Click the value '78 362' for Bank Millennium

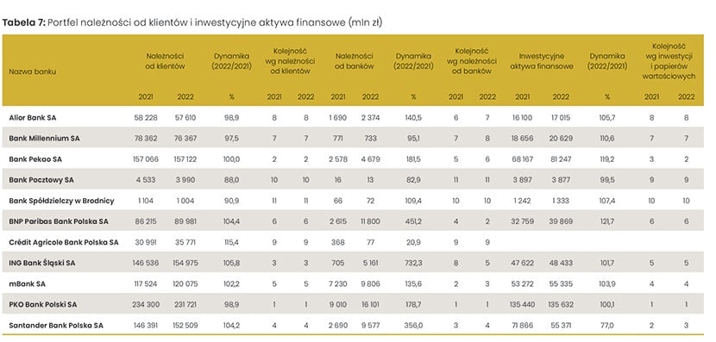click(x=146, y=138)
